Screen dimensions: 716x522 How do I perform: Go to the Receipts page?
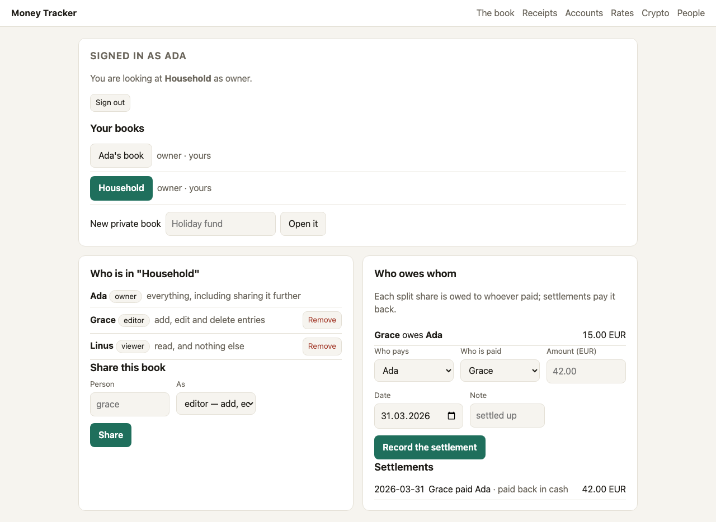click(540, 13)
